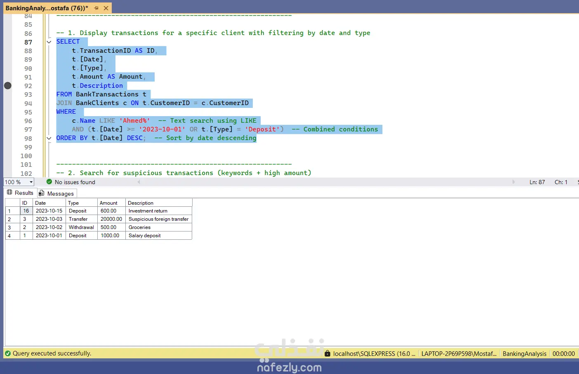Collapse the ORDER BY region at line 98

click(49, 138)
